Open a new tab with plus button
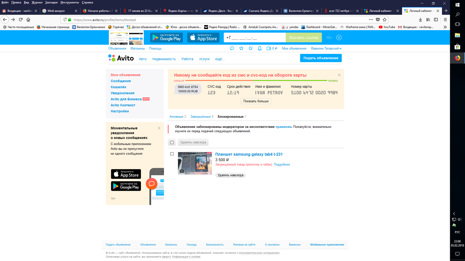The height and width of the screenshot is (261, 465). click(446, 11)
